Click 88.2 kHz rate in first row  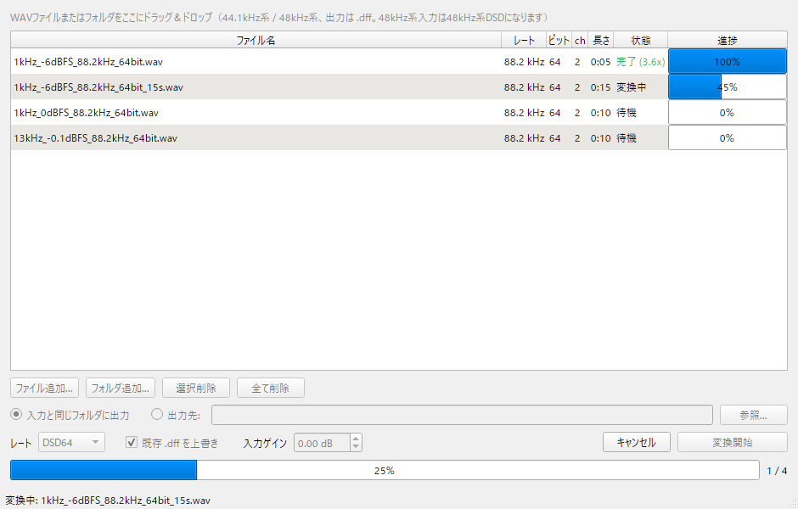click(x=524, y=62)
